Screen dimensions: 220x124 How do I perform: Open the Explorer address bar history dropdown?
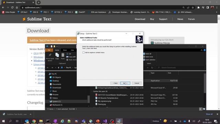point(147,68)
